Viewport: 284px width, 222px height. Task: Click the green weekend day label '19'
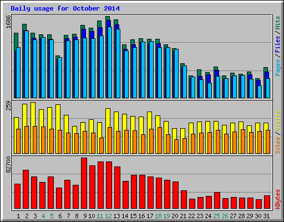(x=166, y=216)
